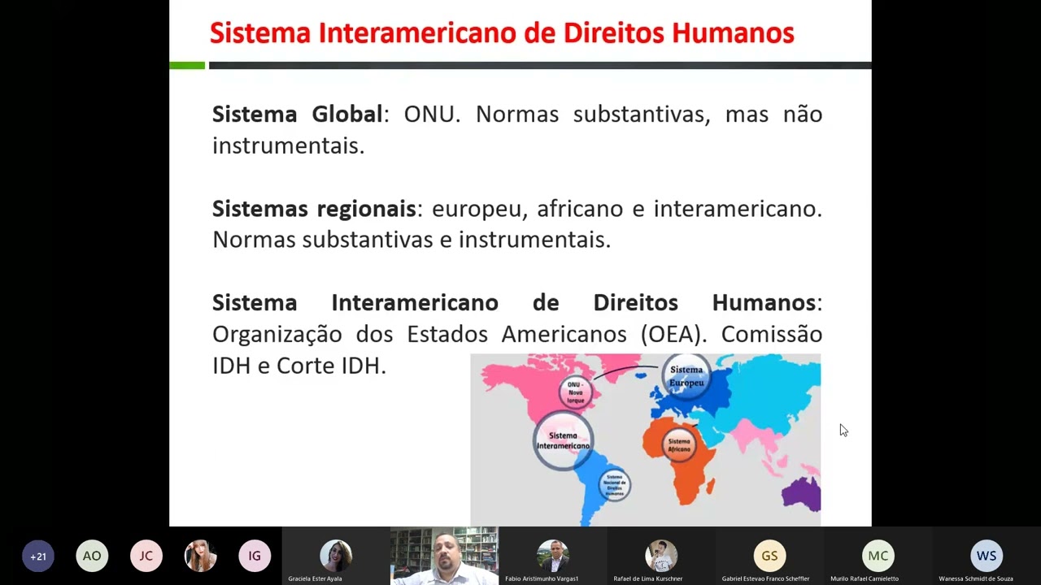1041x585 pixels.
Task: Click the name label 'Murilo Rafael Carnieletto'
Action: point(864,578)
